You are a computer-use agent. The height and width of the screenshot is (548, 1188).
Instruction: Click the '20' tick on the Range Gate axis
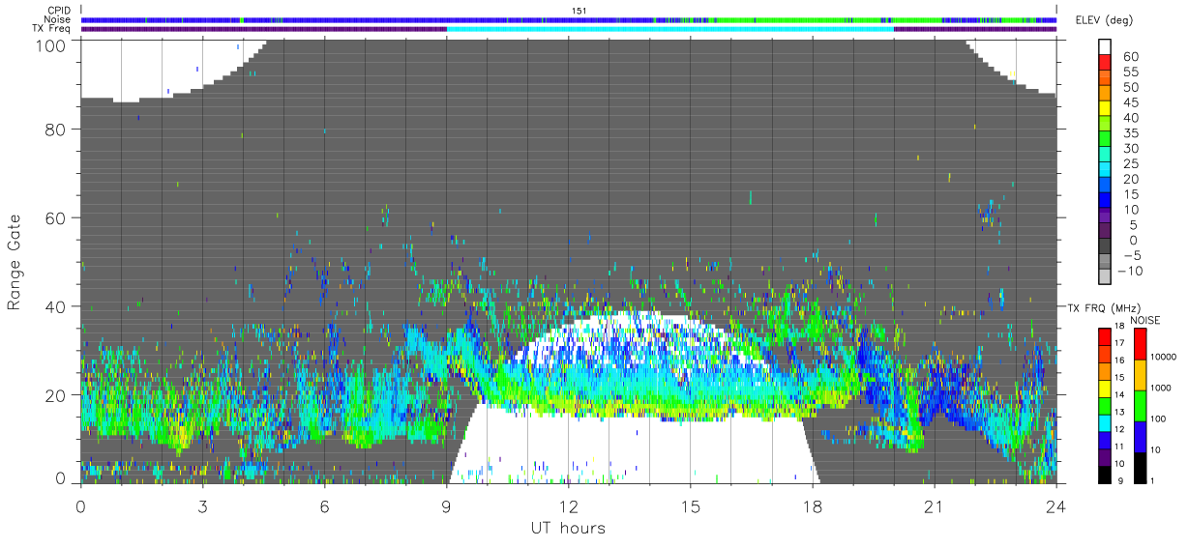click(x=55, y=394)
